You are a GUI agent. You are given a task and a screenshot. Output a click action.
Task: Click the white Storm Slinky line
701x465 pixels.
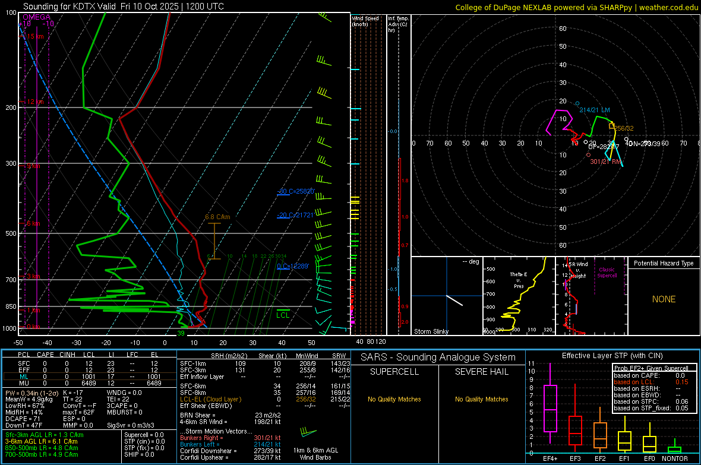click(x=454, y=300)
